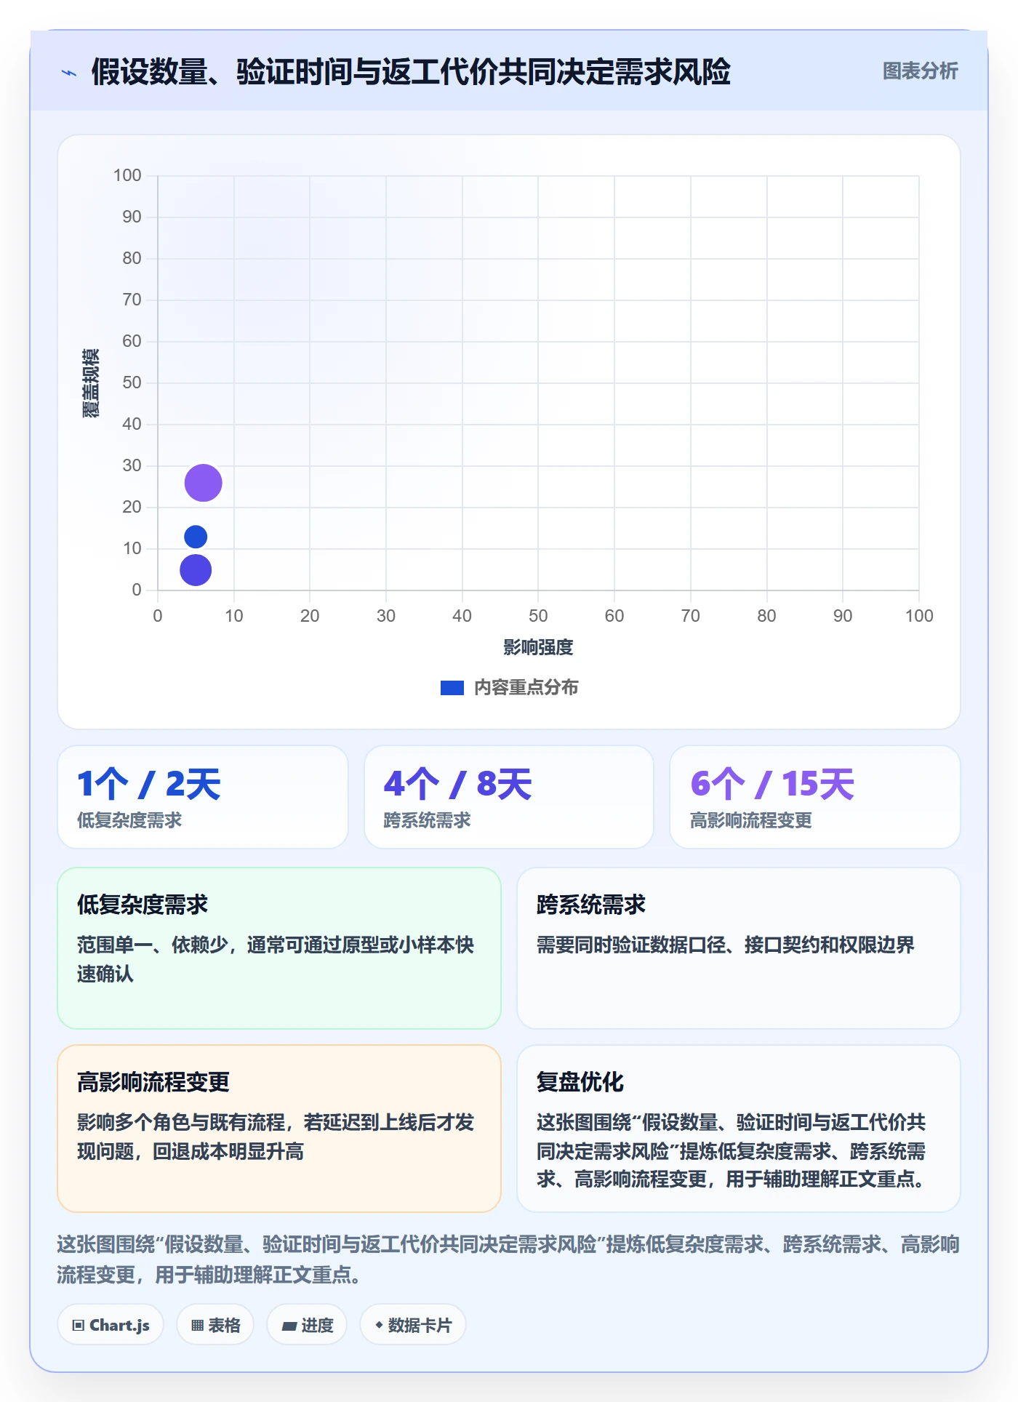Click the text 需要同时验证数据口径、接口契约和权限边界
This screenshot has width=1018, height=1402.
click(x=726, y=945)
